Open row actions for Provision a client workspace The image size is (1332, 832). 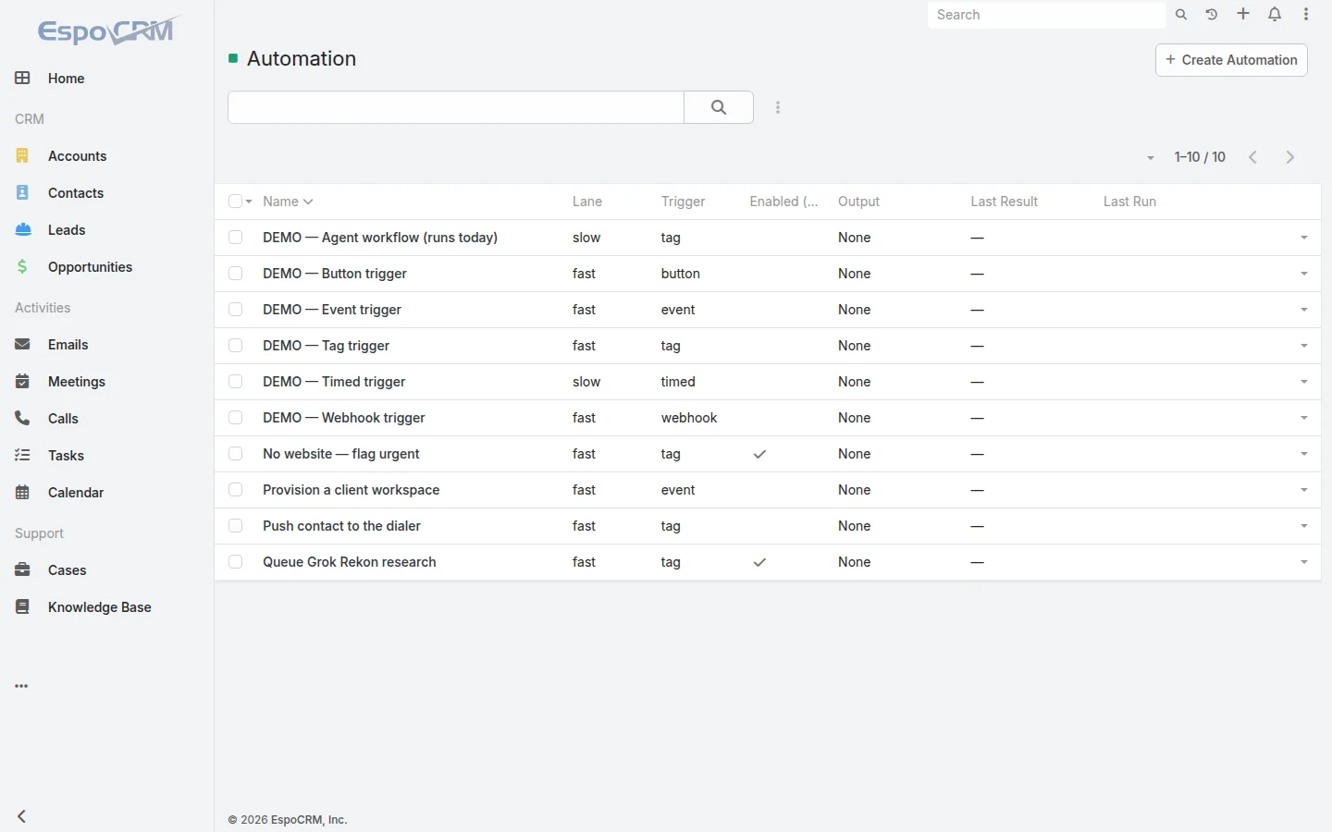(x=1304, y=490)
